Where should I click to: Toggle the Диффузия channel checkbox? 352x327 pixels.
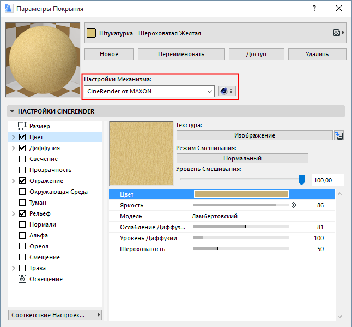pyautogui.click(x=22, y=148)
